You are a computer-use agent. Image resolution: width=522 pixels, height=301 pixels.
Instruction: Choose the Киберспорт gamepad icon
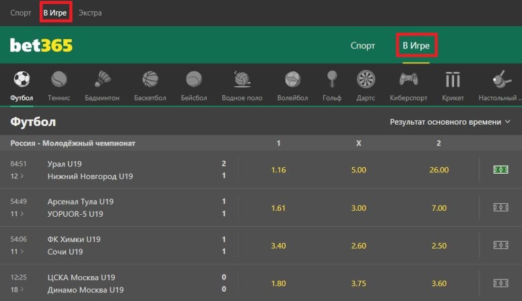408,80
